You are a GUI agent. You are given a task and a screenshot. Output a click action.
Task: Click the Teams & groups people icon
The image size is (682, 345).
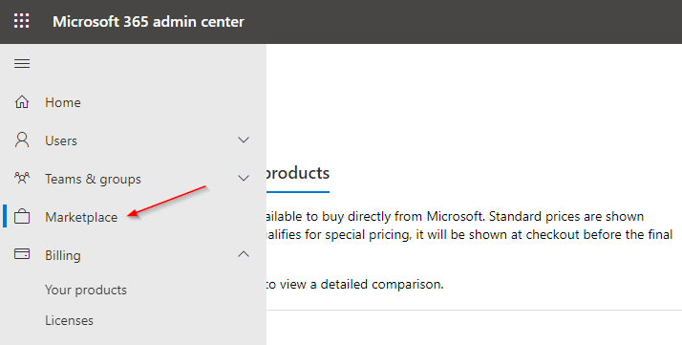[22, 179]
